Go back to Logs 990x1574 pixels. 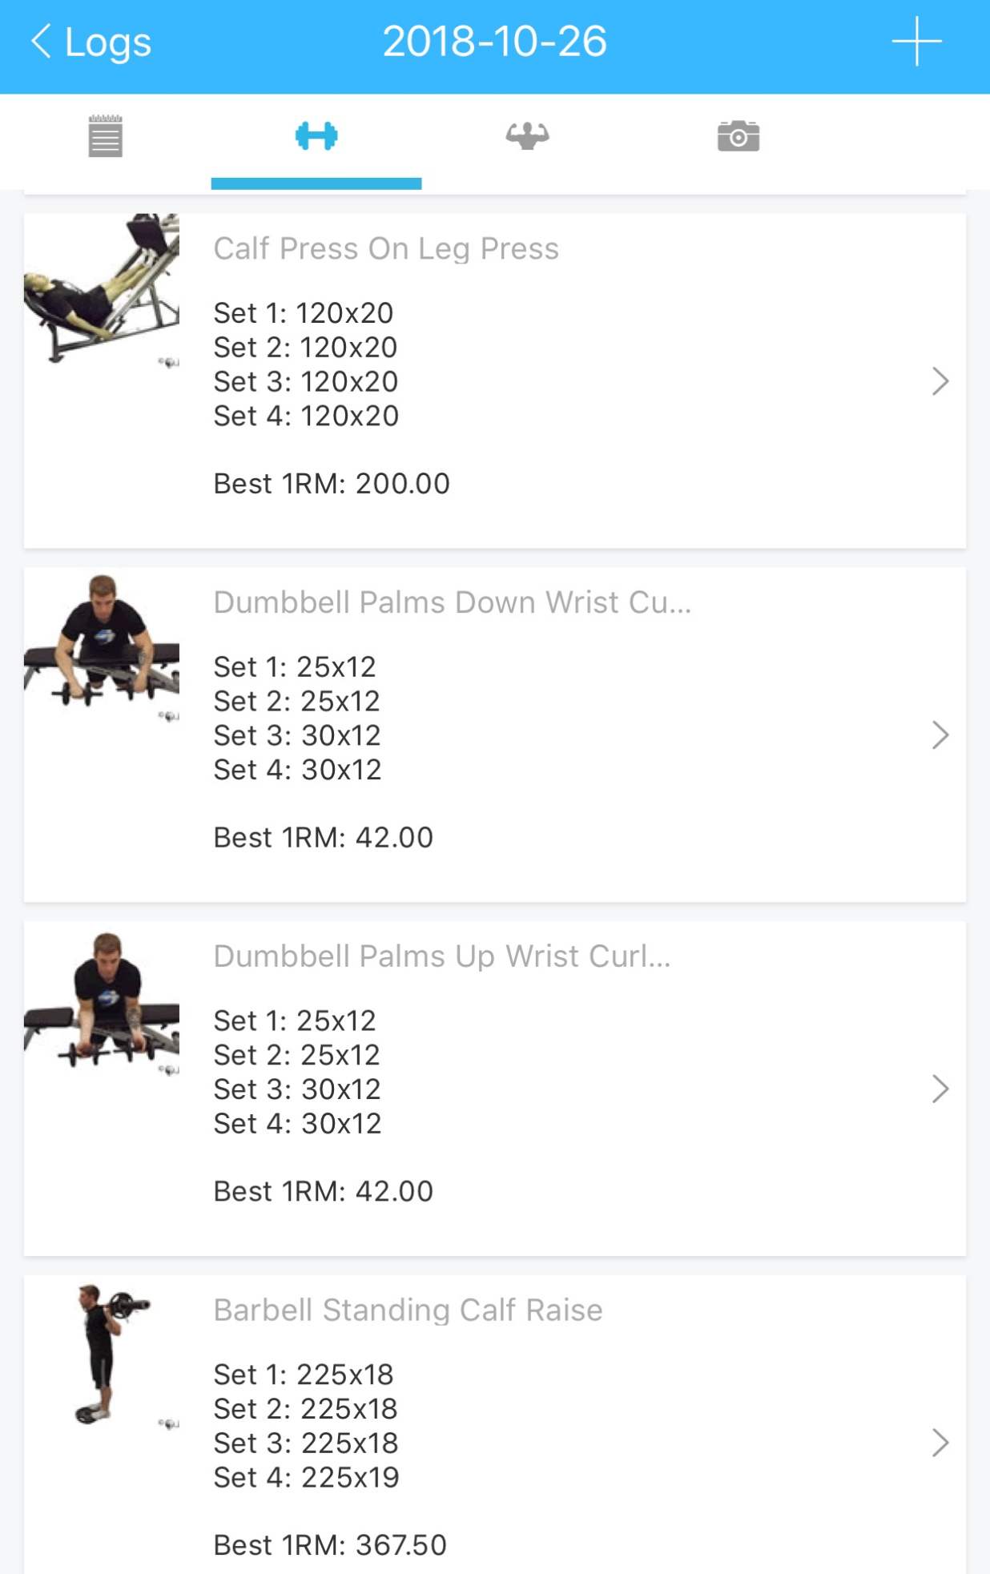[91, 42]
